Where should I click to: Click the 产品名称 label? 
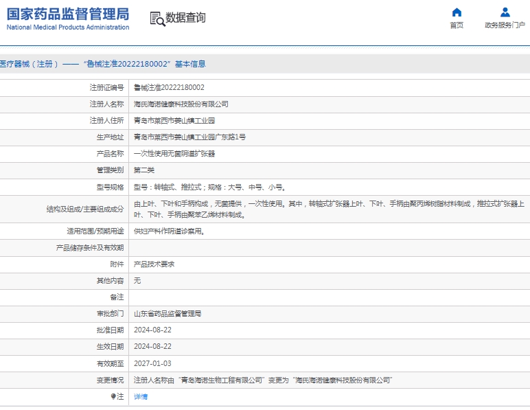[111, 153]
